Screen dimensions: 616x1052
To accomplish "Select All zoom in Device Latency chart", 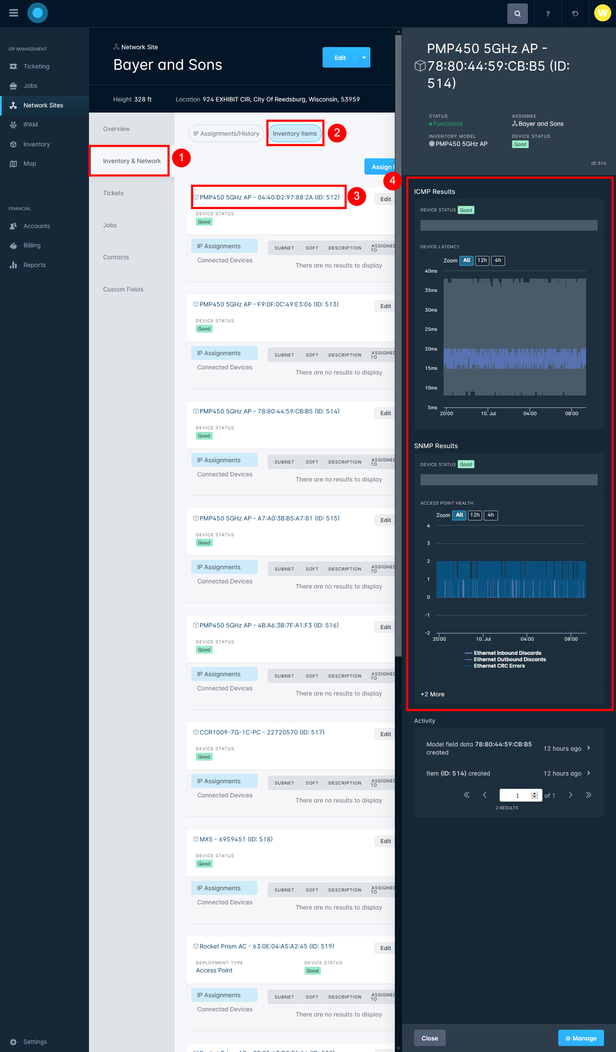I will pos(466,260).
